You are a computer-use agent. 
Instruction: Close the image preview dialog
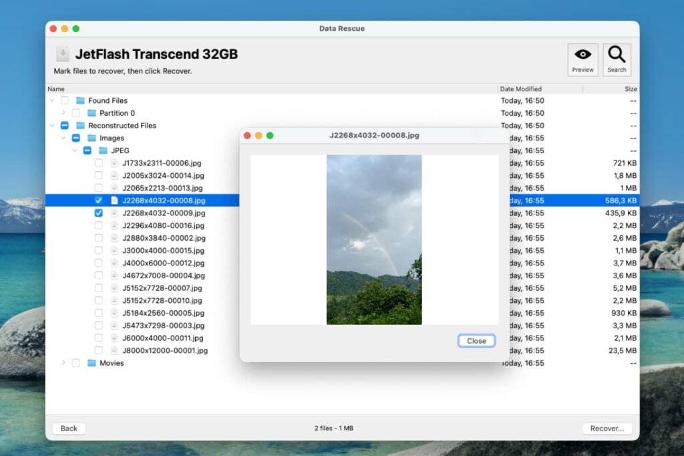[x=476, y=341]
